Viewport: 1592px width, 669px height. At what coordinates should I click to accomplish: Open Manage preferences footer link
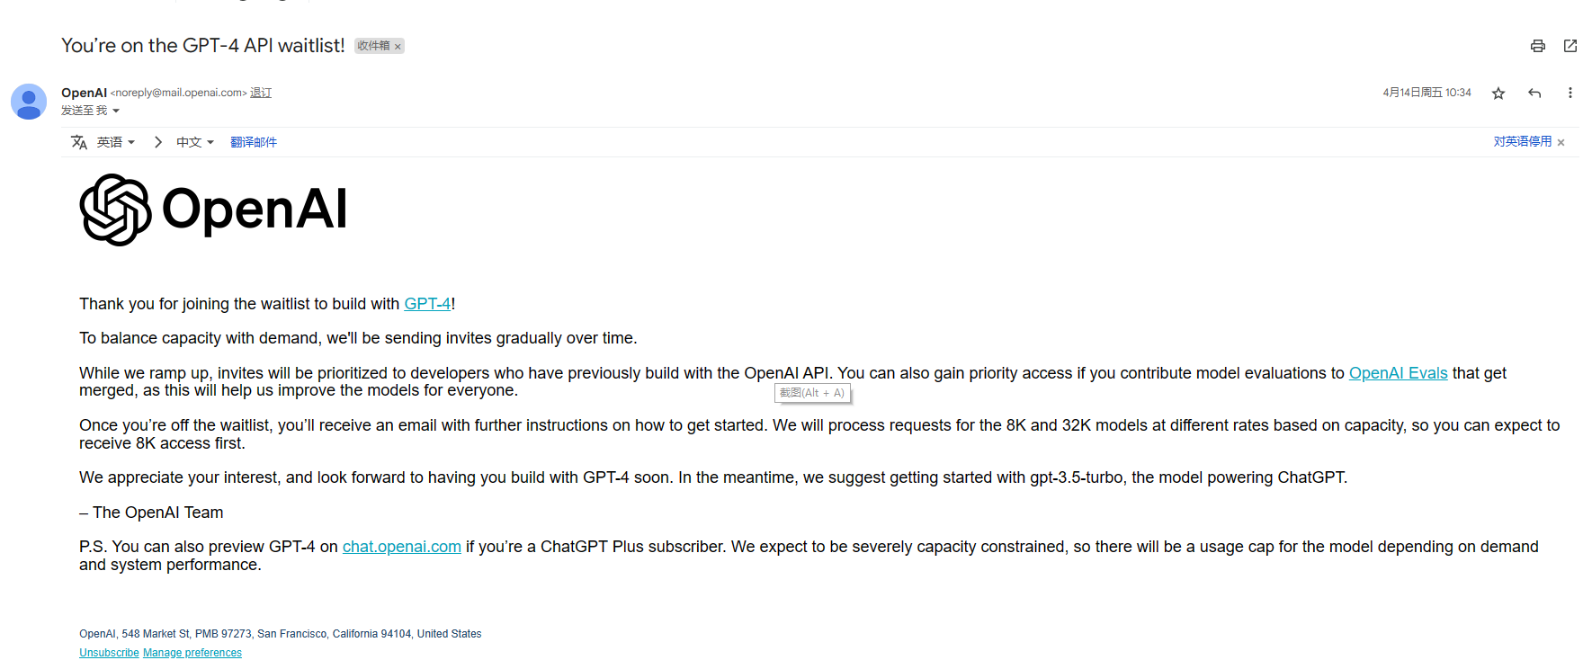192,653
